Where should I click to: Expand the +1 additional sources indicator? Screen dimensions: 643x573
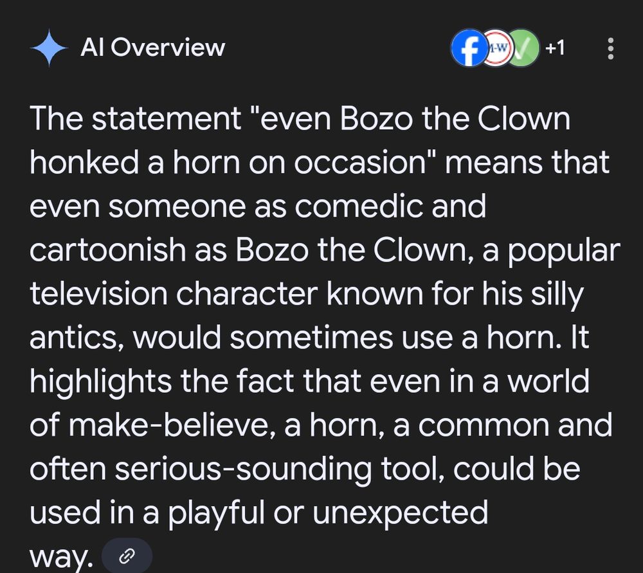pyautogui.click(x=556, y=48)
